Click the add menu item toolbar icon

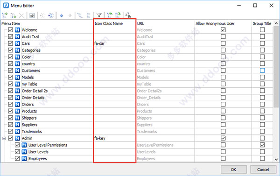pyautogui.click(x=5, y=15)
